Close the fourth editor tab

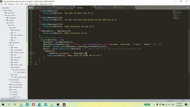112,8
